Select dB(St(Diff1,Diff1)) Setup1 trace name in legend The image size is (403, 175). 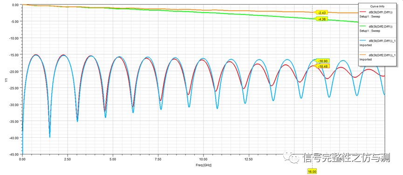pyautogui.click(x=381, y=12)
